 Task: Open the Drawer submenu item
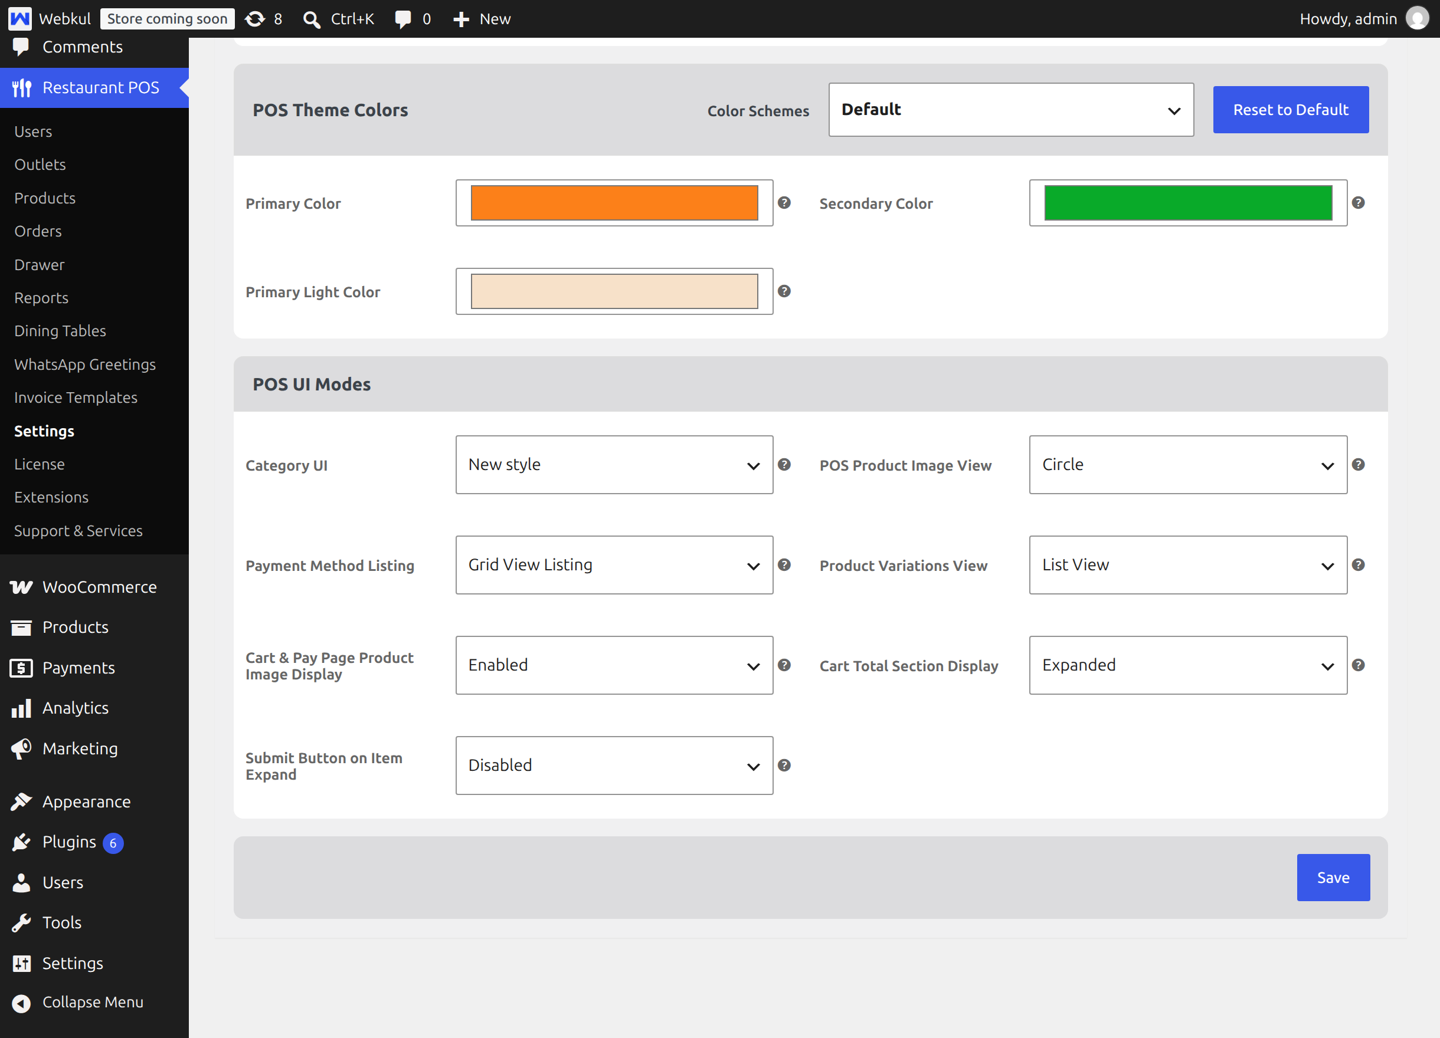40,265
